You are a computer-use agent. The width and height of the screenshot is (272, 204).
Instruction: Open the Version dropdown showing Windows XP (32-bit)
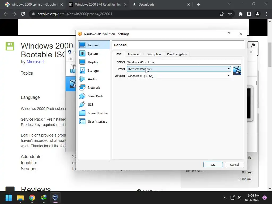coord(179,76)
